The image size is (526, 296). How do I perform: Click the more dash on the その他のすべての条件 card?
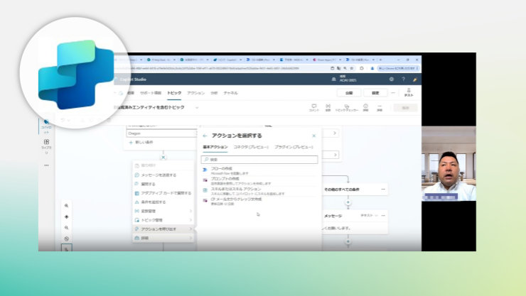tap(383, 190)
